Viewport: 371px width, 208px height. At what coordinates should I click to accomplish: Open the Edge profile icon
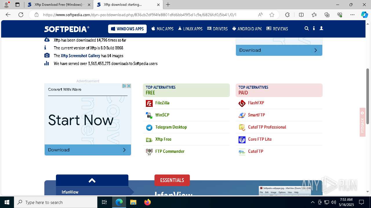[x=6, y=5]
